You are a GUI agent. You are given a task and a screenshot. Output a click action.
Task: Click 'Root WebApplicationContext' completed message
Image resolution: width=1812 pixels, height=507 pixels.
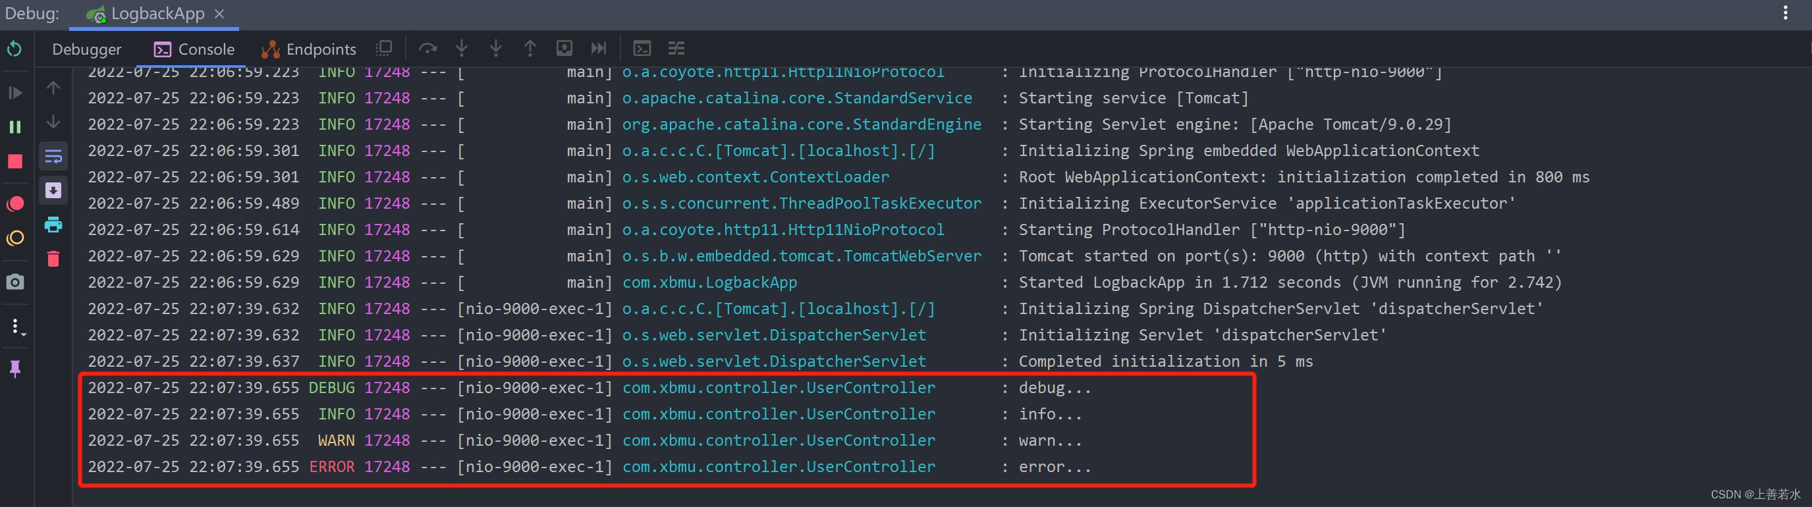(x=1304, y=177)
